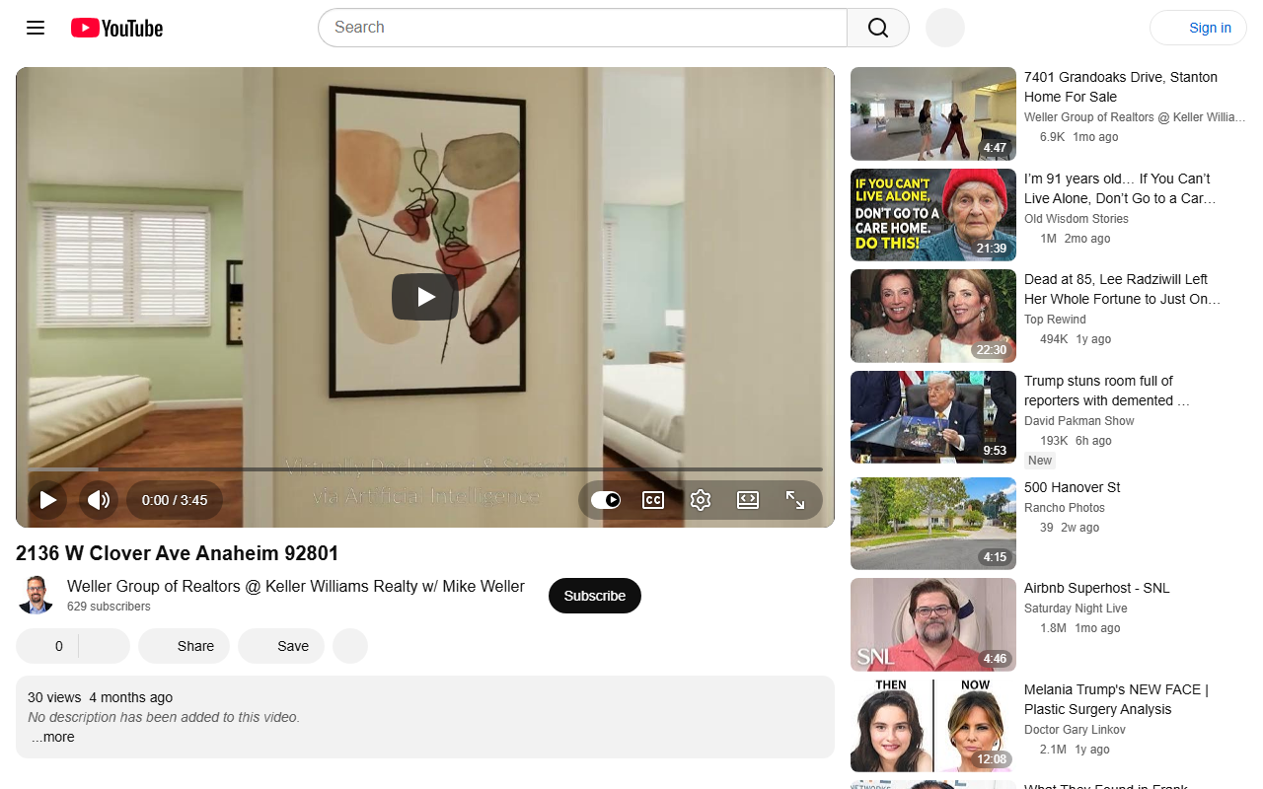
Task: Click in the Search field
Action: [582, 28]
